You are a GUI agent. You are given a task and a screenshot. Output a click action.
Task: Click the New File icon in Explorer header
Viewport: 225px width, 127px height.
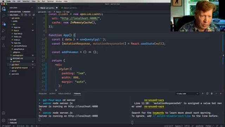coord(22,15)
